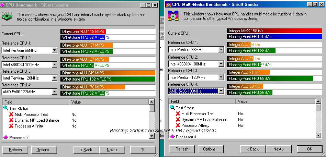Open the Reference CPU 1 dropdown in the CPU Benchmark window

[x=54, y=50]
